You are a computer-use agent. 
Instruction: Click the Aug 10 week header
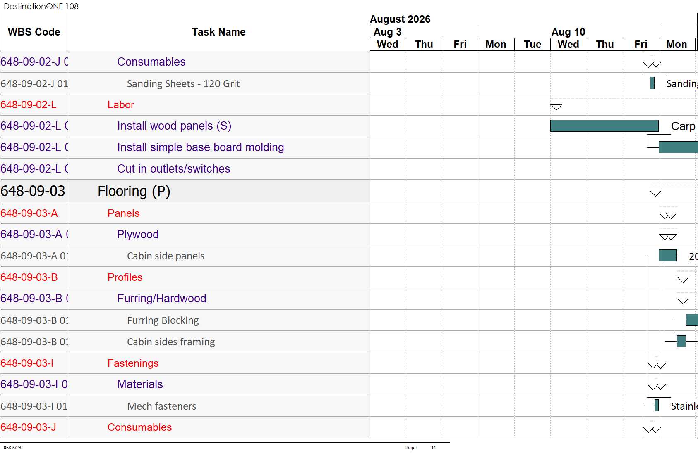point(568,32)
